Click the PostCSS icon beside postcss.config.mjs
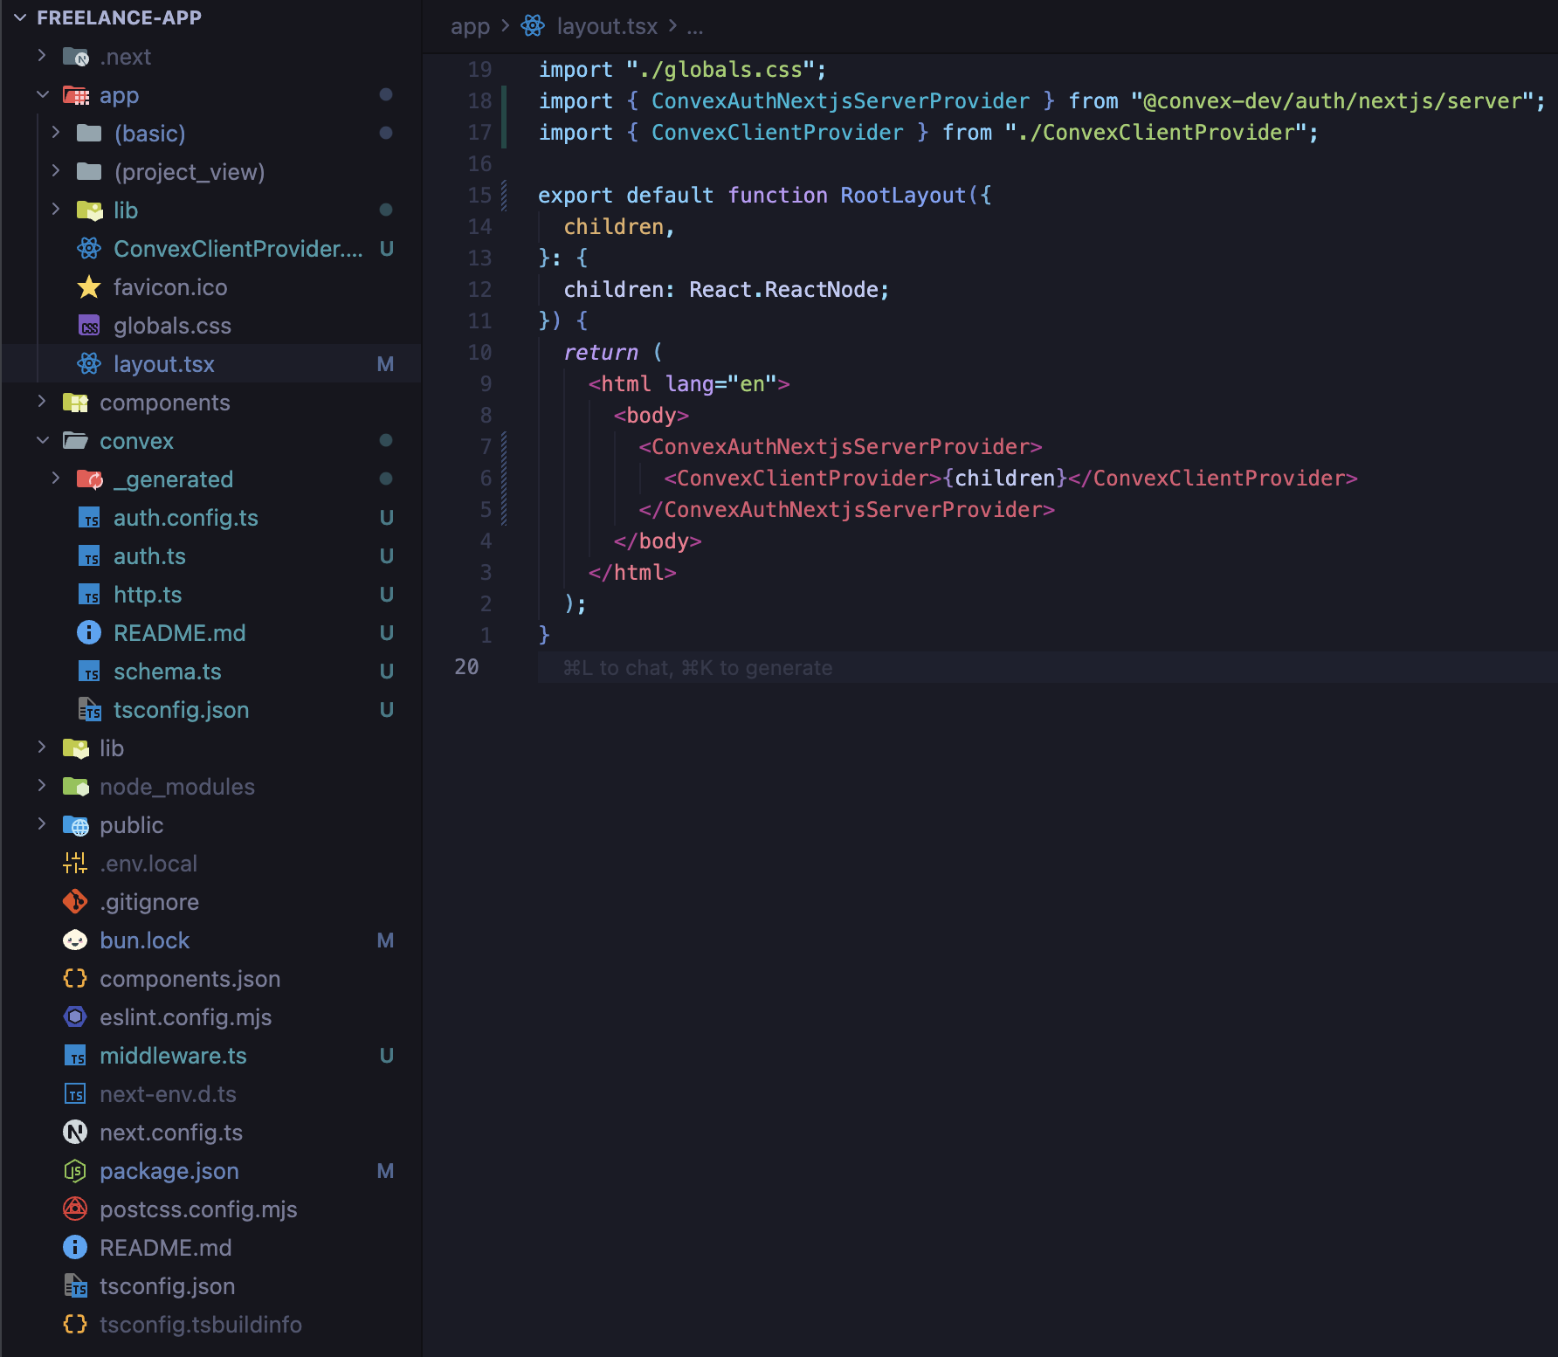This screenshot has width=1558, height=1357. point(75,1209)
